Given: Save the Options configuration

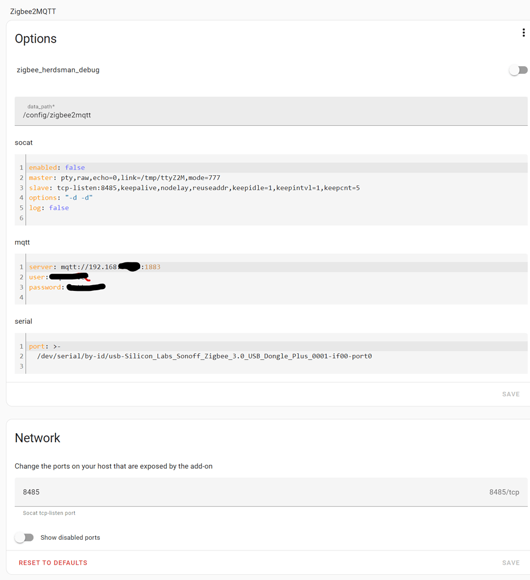Looking at the screenshot, I should point(510,393).
